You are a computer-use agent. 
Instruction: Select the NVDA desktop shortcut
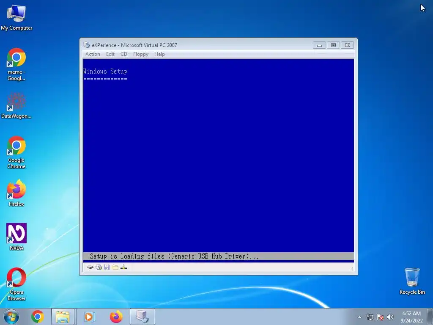16,237
